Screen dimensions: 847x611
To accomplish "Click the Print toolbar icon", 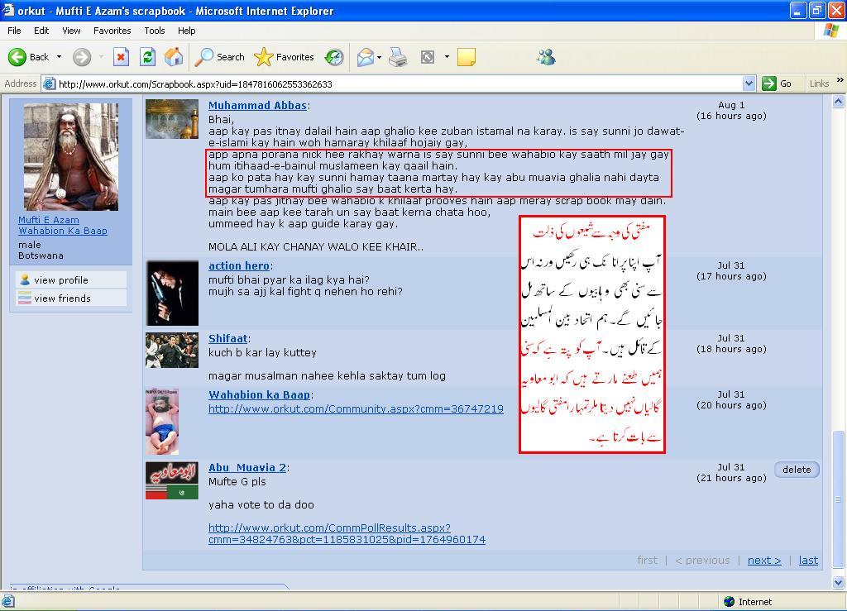I will [398, 57].
